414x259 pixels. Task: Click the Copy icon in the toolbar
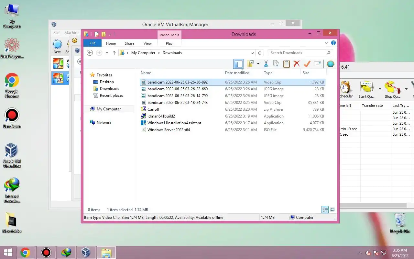coord(276,64)
